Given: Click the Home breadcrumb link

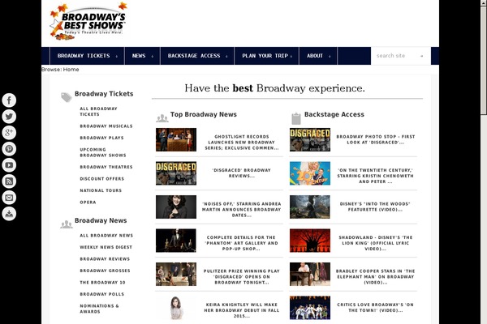Looking at the screenshot, I should click(x=71, y=70).
